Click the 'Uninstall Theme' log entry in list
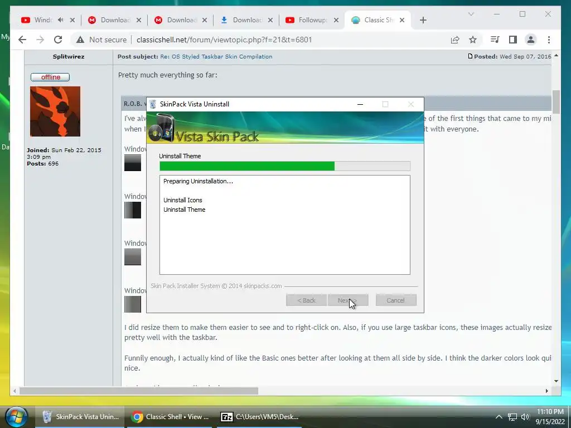 184,210
